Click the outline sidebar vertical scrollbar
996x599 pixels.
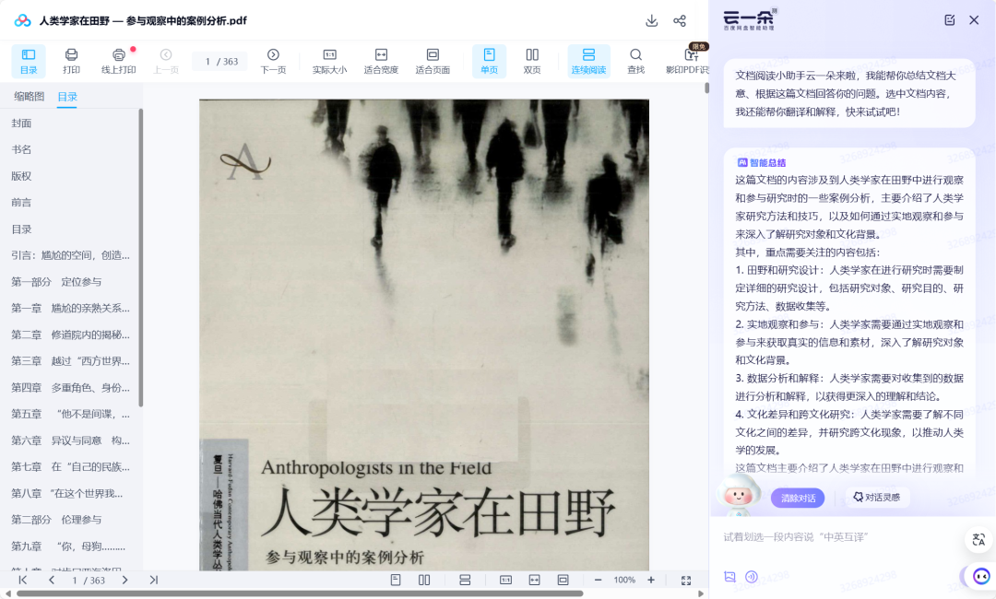point(140,257)
